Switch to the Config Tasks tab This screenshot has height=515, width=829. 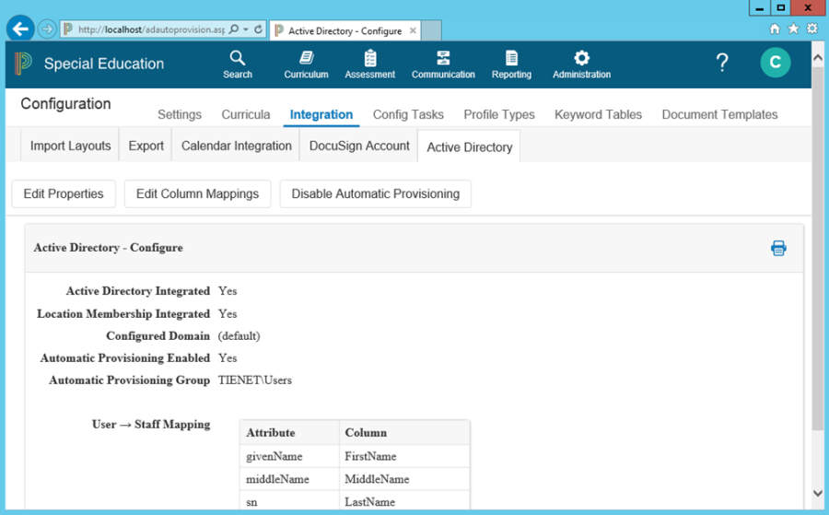(x=408, y=115)
